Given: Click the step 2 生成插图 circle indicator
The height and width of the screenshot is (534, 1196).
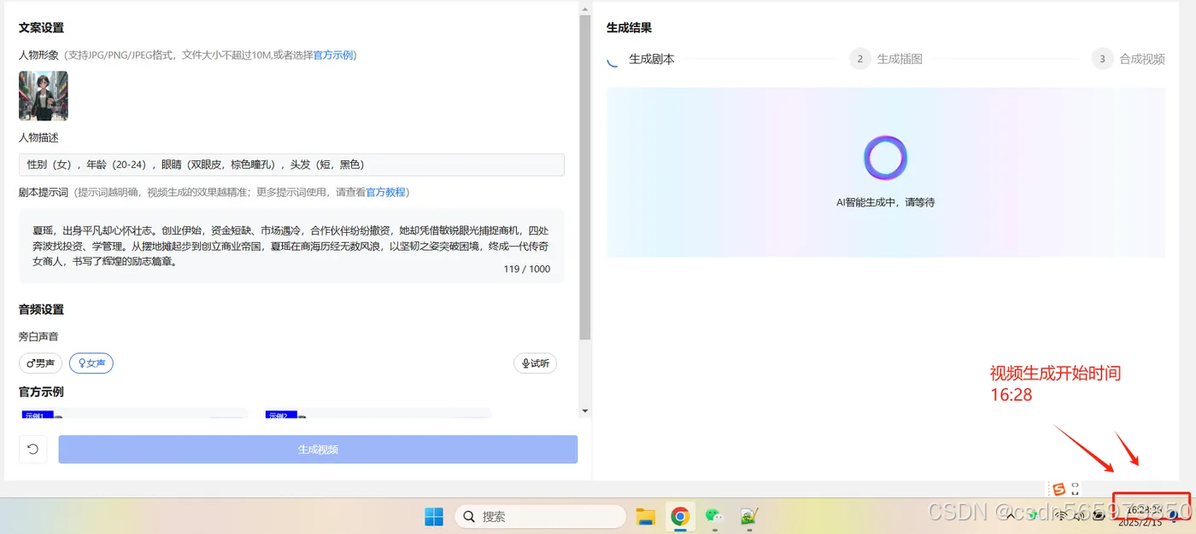Looking at the screenshot, I should tap(859, 59).
